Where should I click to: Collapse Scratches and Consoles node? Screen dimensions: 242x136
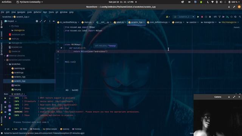tap(5, 60)
